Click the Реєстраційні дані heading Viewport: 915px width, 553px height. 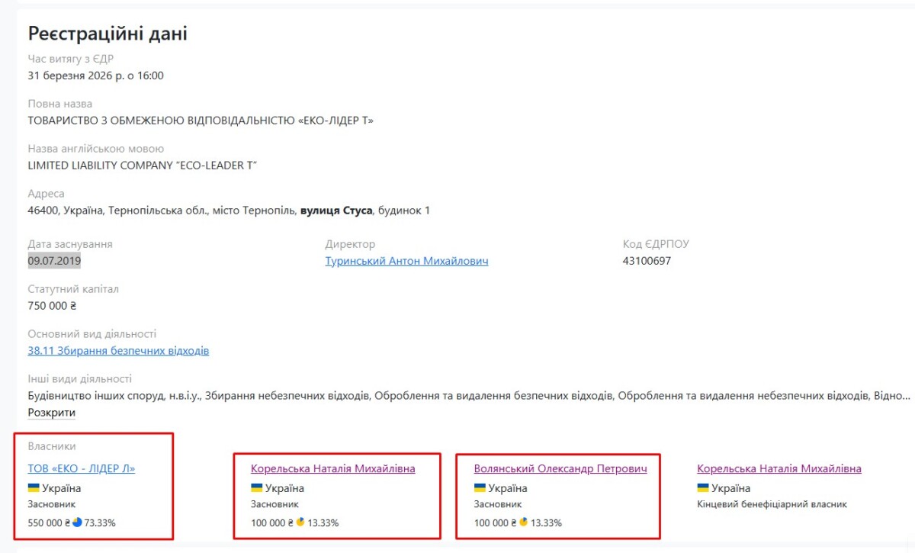click(108, 34)
